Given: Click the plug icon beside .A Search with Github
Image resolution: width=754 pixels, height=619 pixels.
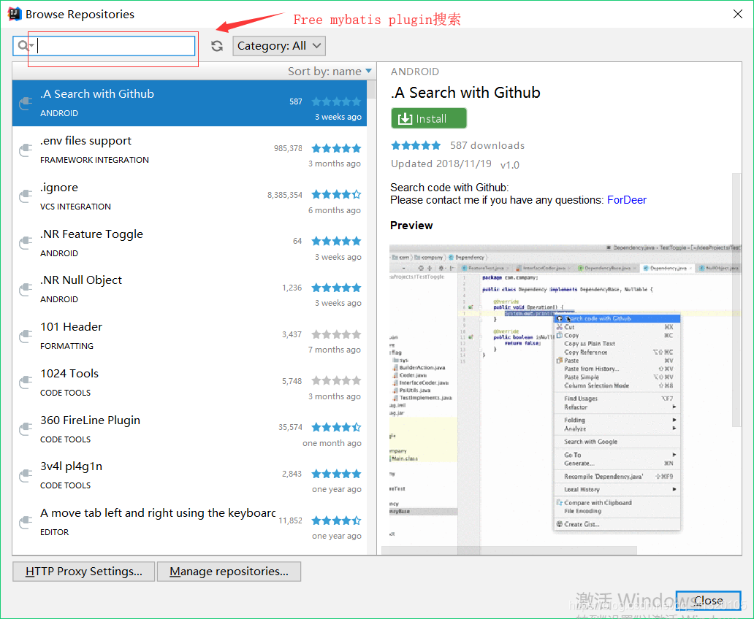Looking at the screenshot, I should [25, 104].
